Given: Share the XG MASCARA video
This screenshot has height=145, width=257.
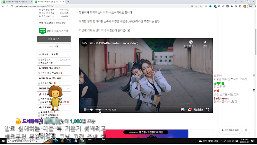Looking at the screenshot, I should coord(205,43).
